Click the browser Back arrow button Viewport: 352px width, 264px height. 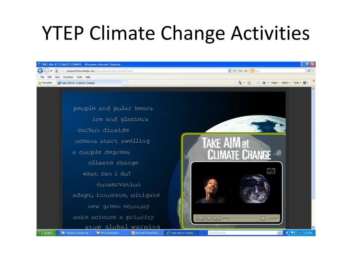point(40,71)
